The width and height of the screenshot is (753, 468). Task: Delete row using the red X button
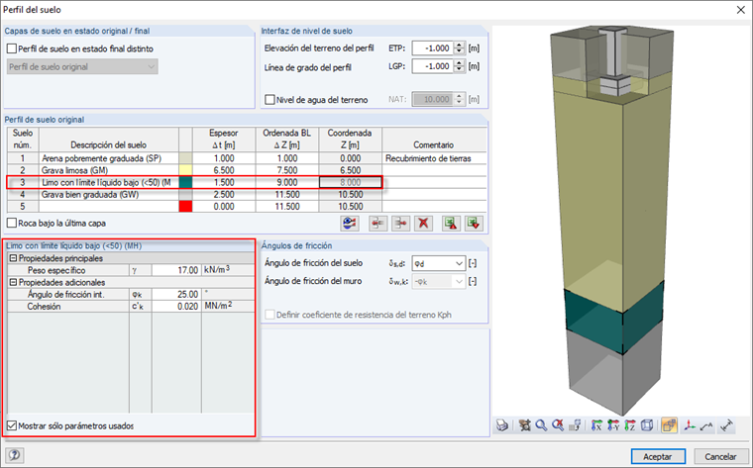click(424, 224)
